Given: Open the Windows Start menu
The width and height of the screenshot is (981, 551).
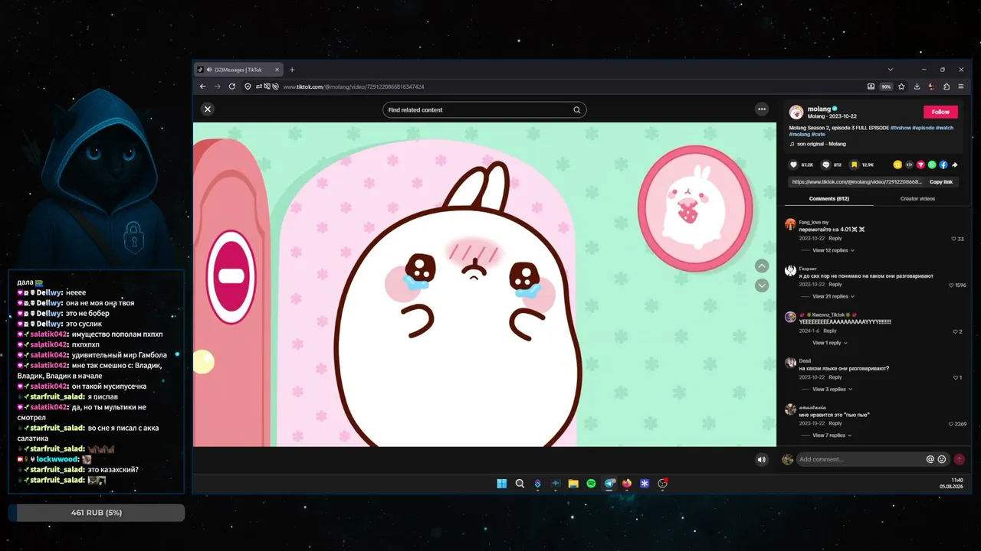Looking at the screenshot, I should click(x=502, y=484).
